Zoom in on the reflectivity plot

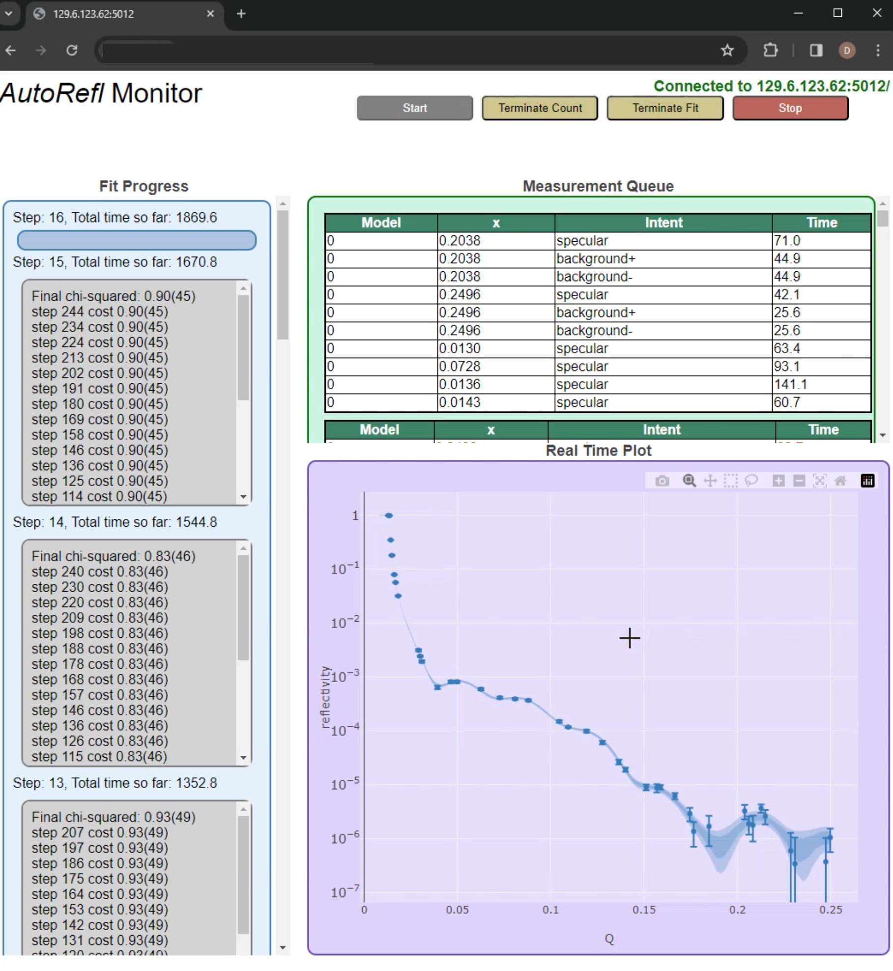778,481
